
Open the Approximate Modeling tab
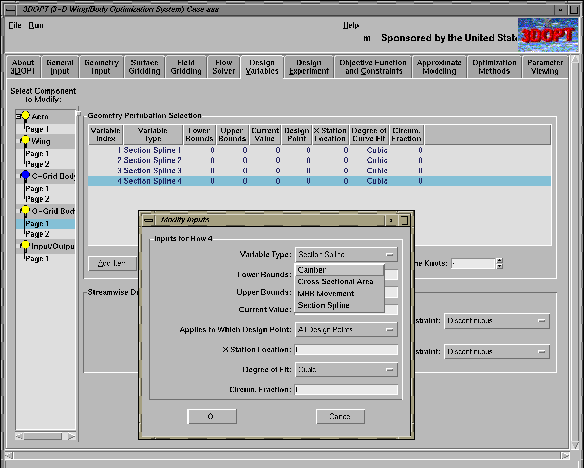coord(439,67)
